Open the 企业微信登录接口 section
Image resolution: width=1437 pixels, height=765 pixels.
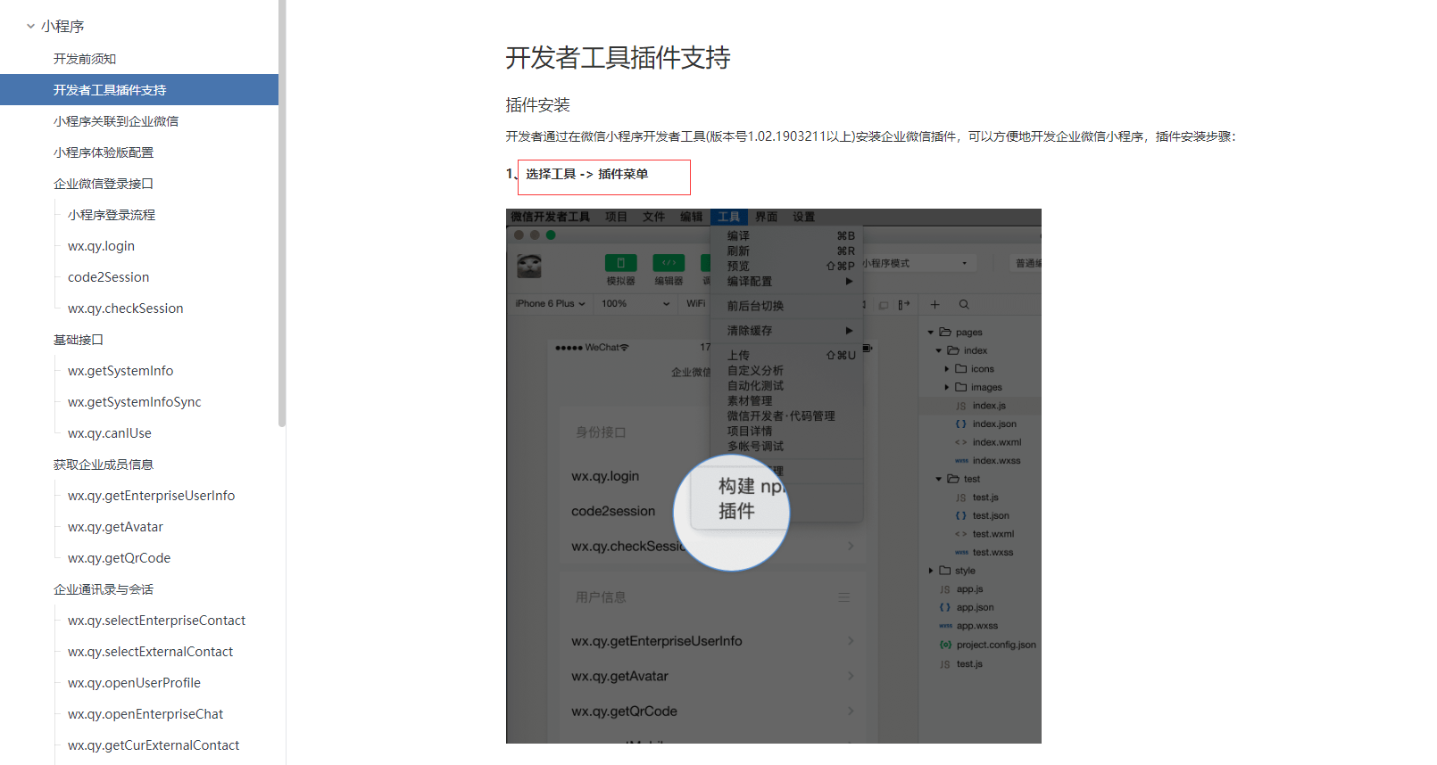pyautogui.click(x=104, y=184)
